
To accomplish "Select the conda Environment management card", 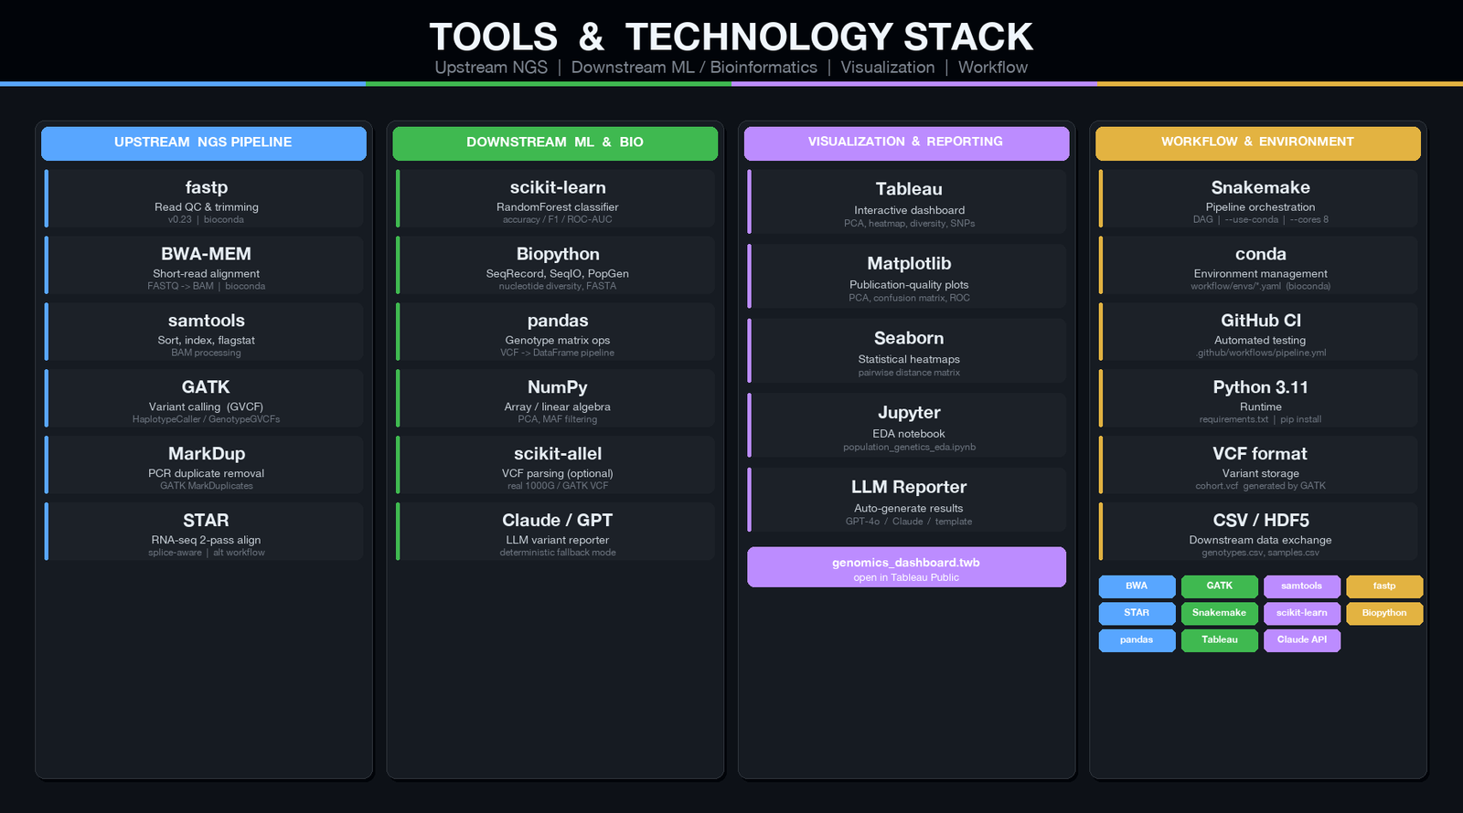I will pyautogui.click(x=1258, y=266).
